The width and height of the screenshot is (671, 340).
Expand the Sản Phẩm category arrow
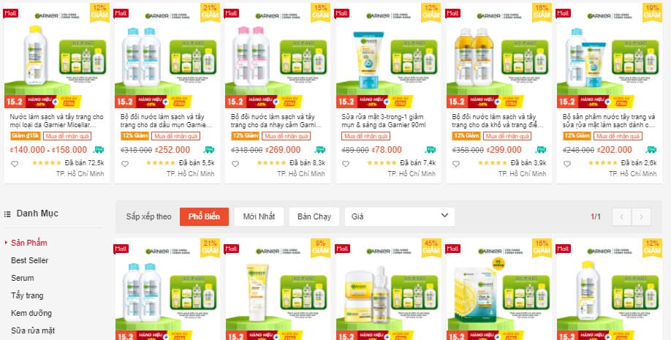pos(6,242)
